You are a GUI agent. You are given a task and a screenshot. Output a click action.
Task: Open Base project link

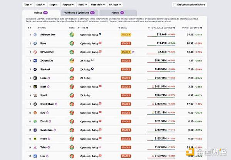[x=43, y=43]
